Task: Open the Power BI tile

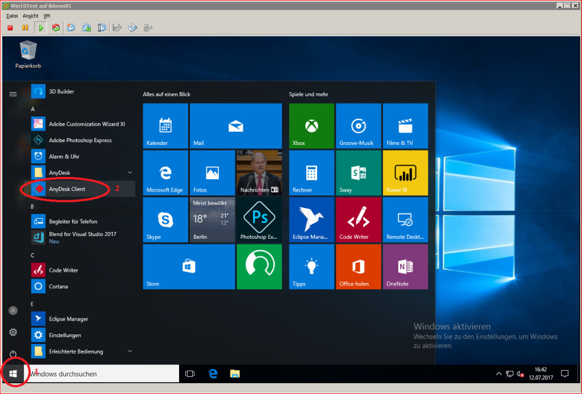Action: coord(405,173)
